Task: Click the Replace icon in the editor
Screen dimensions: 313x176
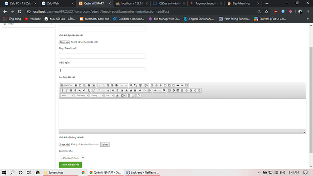Action: click(x=135, y=85)
